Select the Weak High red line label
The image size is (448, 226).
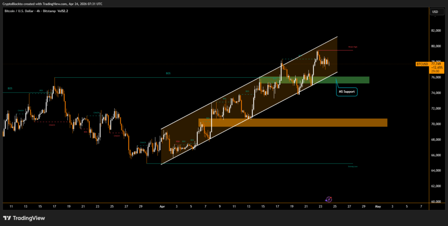click(353, 47)
